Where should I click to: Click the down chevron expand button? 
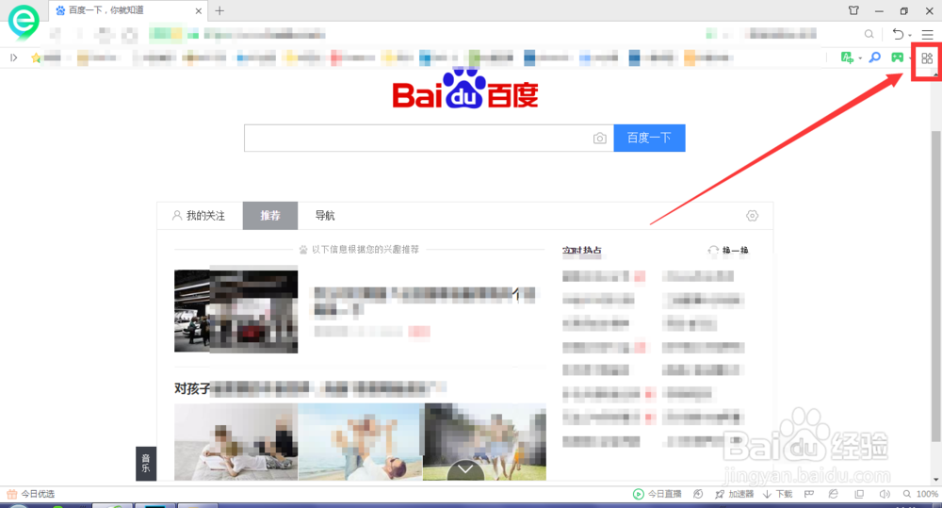point(465,469)
